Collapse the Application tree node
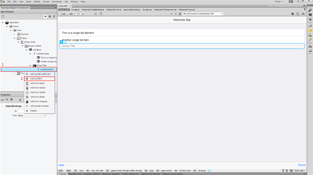The height and width of the screenshot is (175, 313). pos(3,23)
